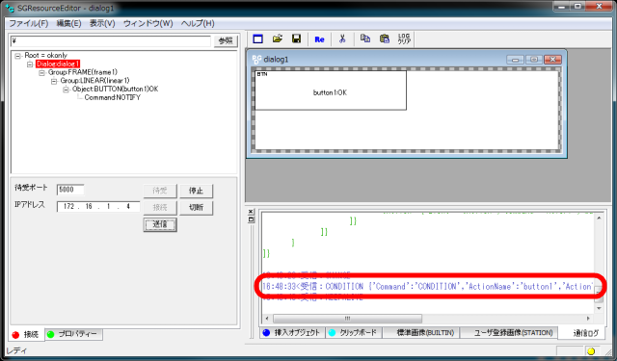Open the 標準画像(BUILTIN) tab
Image resolution: width=617 pixels, height=361 pixels.
coord(421,333)
